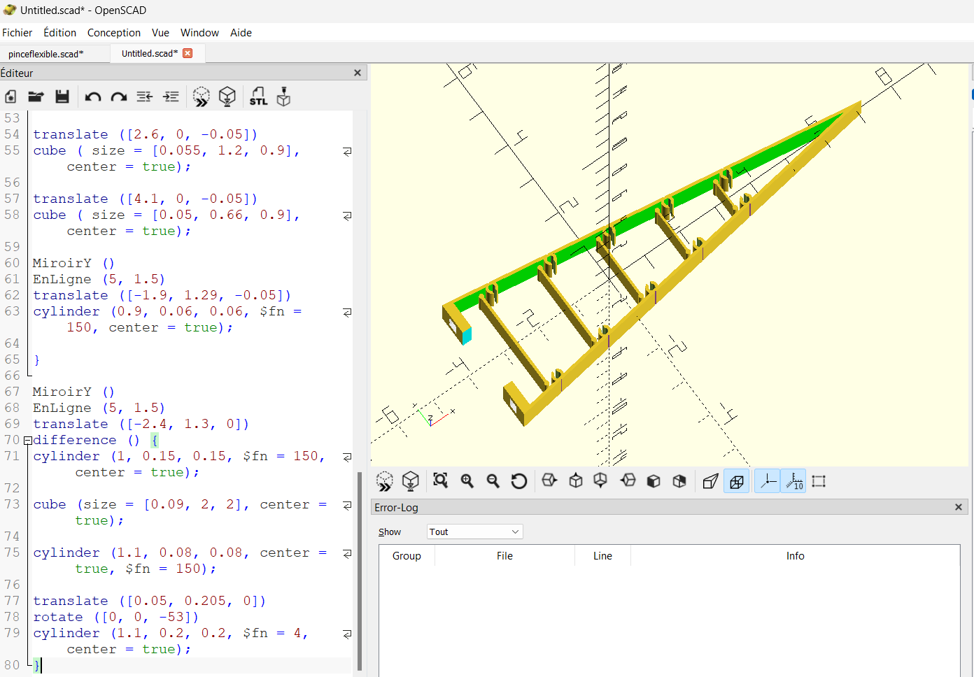Open the Fichier menu

17,33
